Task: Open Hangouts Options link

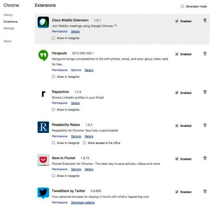Action: [76, 70]
